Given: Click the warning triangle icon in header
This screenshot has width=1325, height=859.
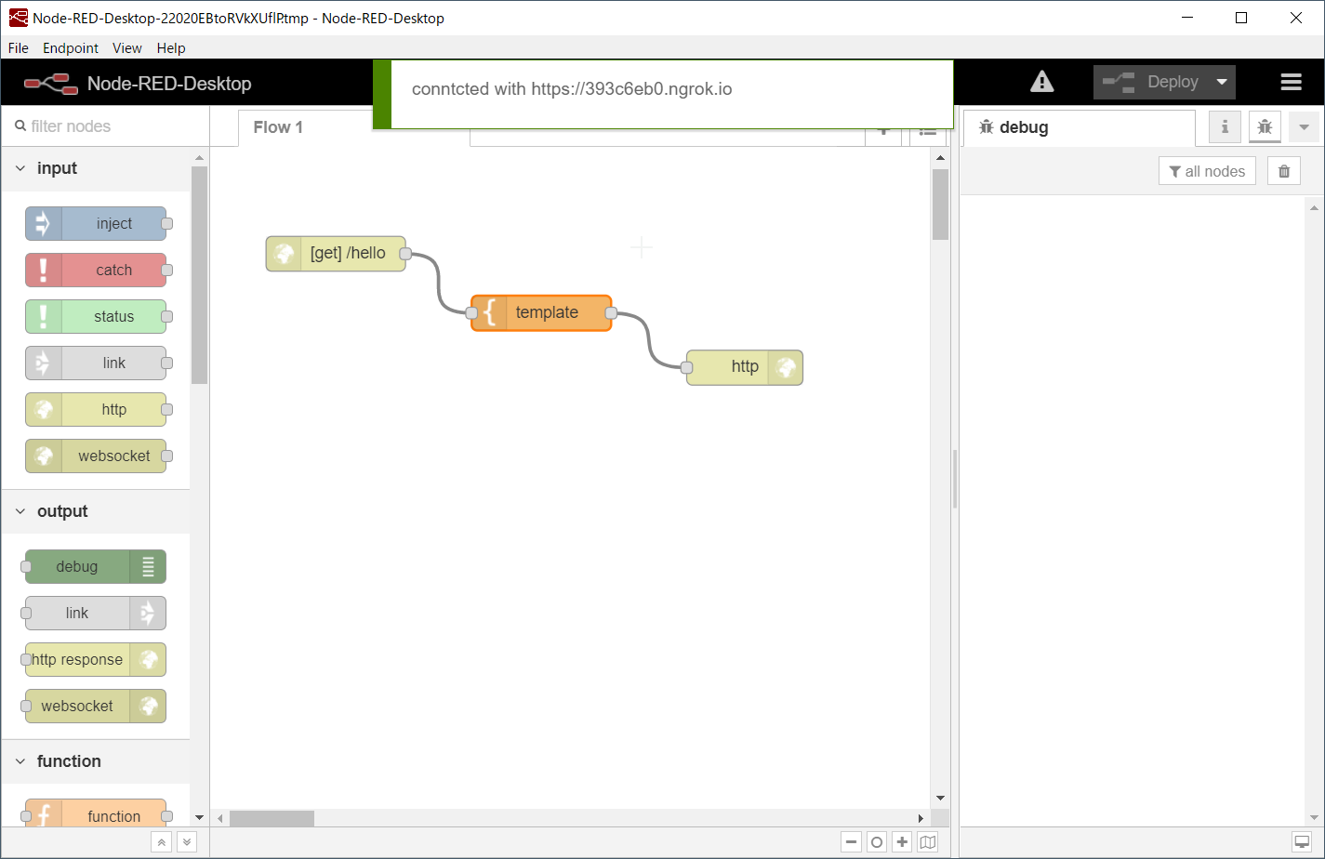Looking at the screenshot, I should tap(1042, 82).
